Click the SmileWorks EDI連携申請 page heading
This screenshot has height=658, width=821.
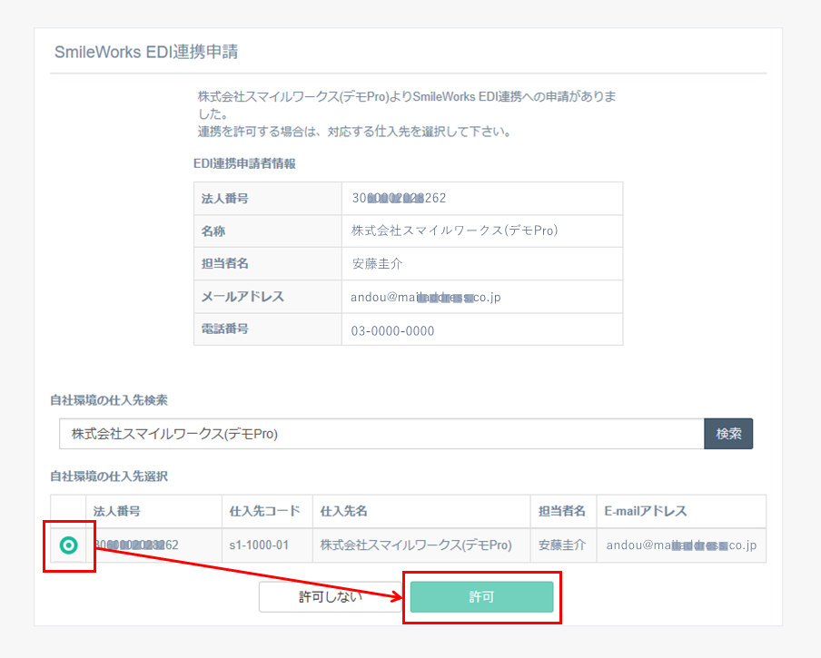tap(146, 52)
